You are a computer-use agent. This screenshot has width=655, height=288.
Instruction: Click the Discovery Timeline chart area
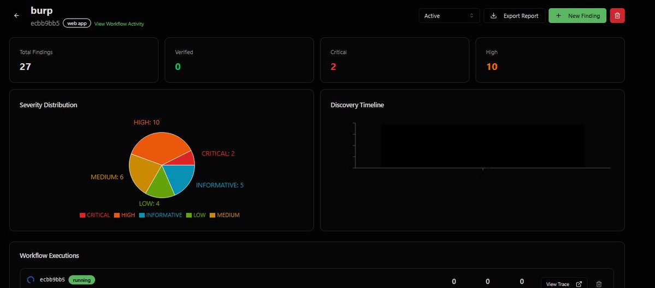pyautogui.click(x=482, y=146)
